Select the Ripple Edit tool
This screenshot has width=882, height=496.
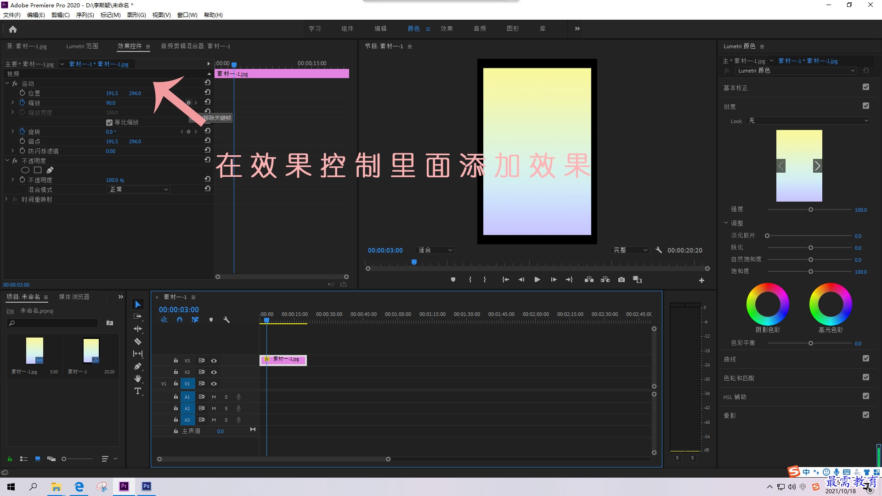coord(138,329)
